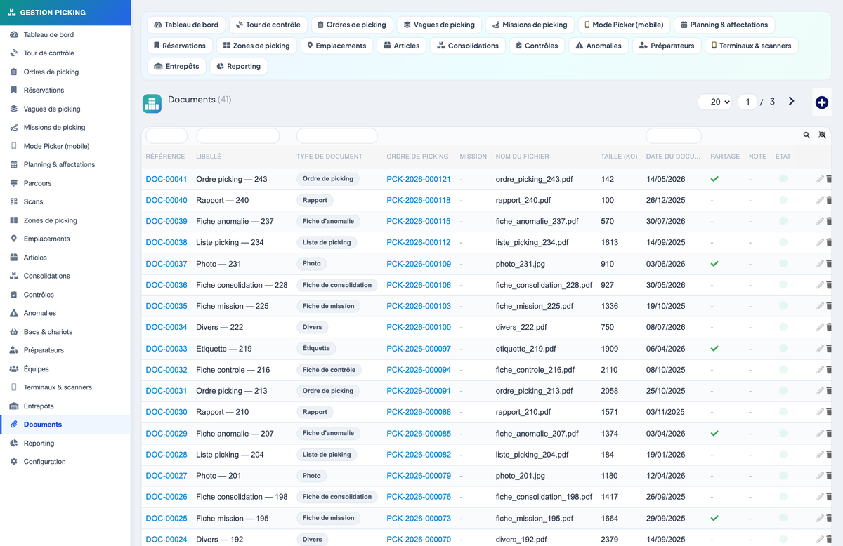This screenshot has width=843, height=546.
Task: Open Équipes in the sidebar
Action: tap(65, 369)
